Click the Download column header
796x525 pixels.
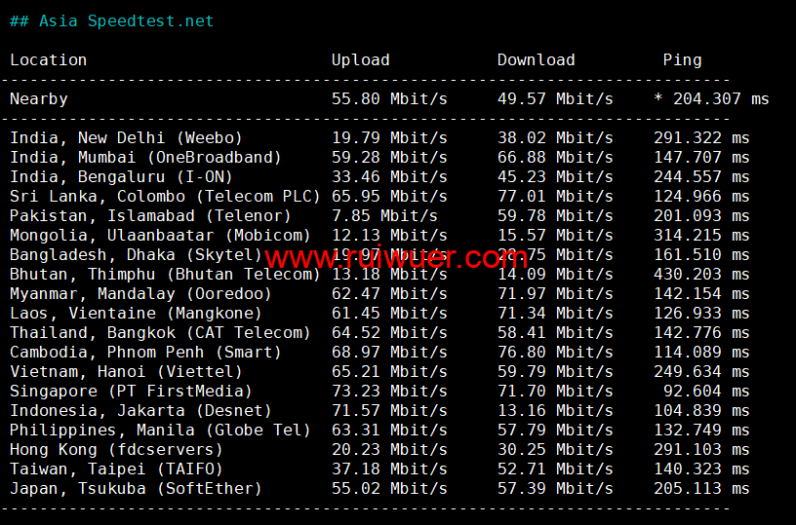pos(536,59)
